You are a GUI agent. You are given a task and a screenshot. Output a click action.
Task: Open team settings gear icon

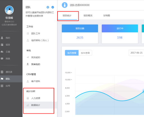48,7
